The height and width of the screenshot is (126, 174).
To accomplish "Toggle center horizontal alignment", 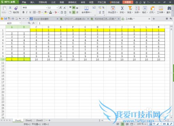I will [74, 12].
